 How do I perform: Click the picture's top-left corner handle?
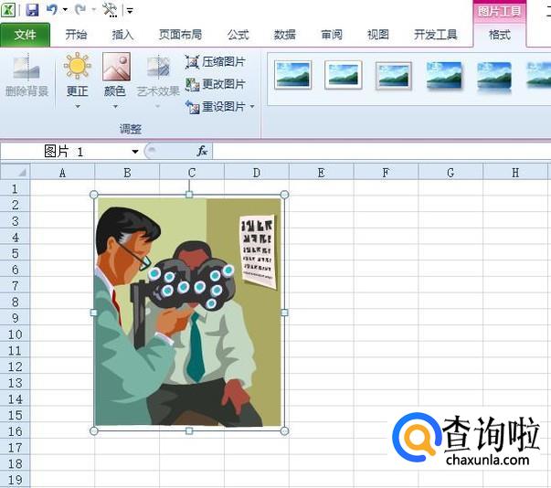(94, 195)
